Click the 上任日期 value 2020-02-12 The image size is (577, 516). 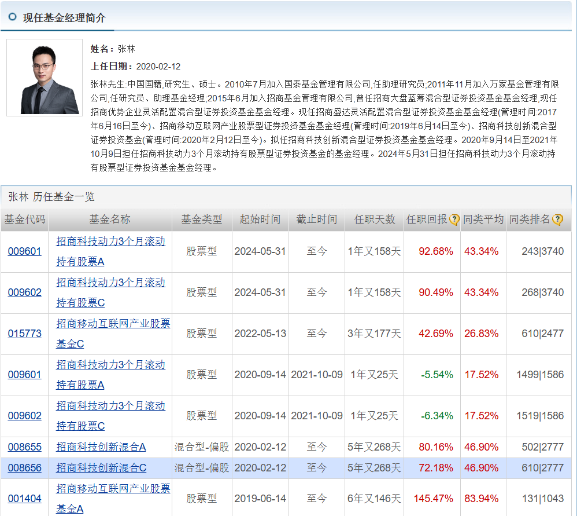(158, 67)
